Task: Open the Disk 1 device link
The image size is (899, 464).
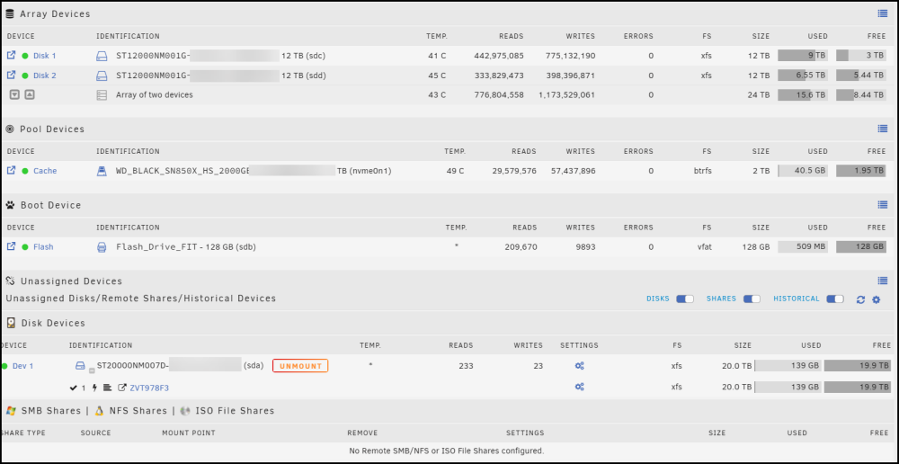Action: pos(45,57)
